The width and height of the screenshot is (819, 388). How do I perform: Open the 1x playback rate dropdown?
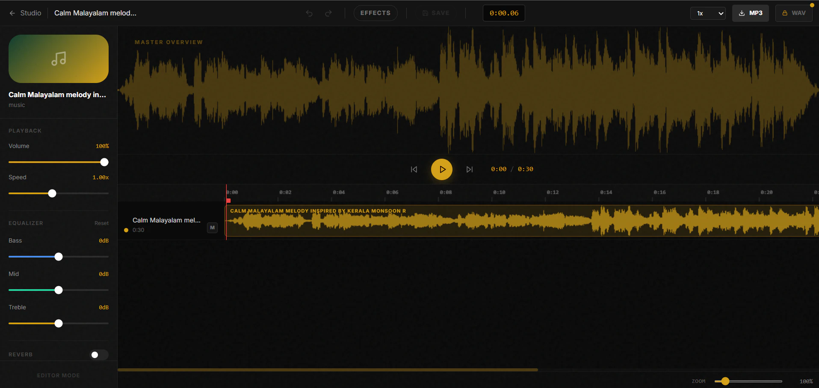(x=708, y=13)
